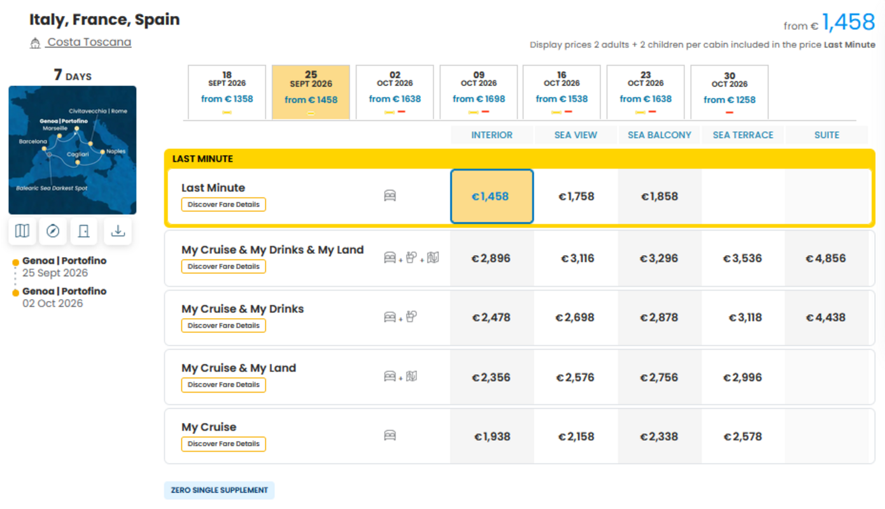Click the Interior column header
Screen dimensions: 885x509
click(x=492, y=135)
